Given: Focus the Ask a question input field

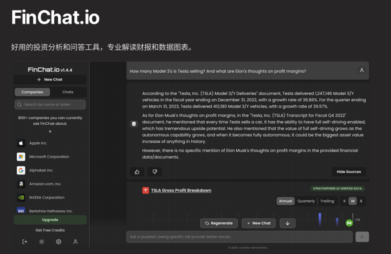Looking at the screenshot, I should [240, 237].
